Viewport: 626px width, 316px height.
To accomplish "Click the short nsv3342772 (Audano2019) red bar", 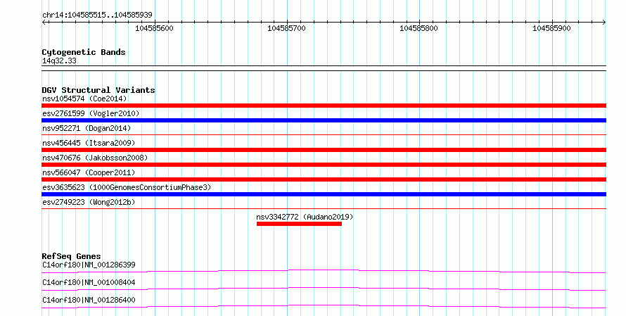I will tap(299, 224).
